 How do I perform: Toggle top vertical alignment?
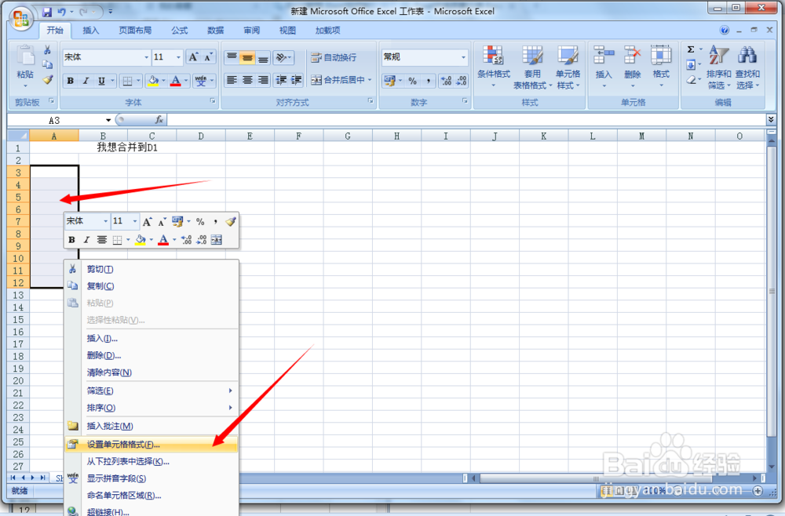tap(232, 57)
